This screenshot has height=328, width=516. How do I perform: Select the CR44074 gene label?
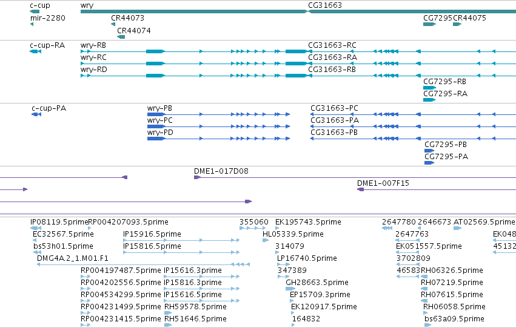134,30
